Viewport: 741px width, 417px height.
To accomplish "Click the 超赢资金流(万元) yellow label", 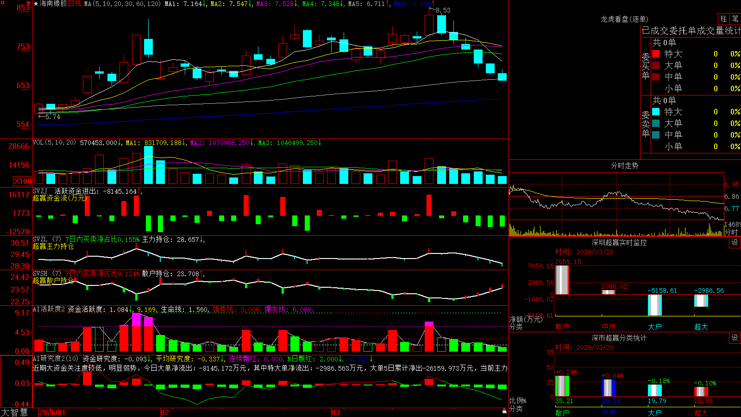I will click(60, 198).
